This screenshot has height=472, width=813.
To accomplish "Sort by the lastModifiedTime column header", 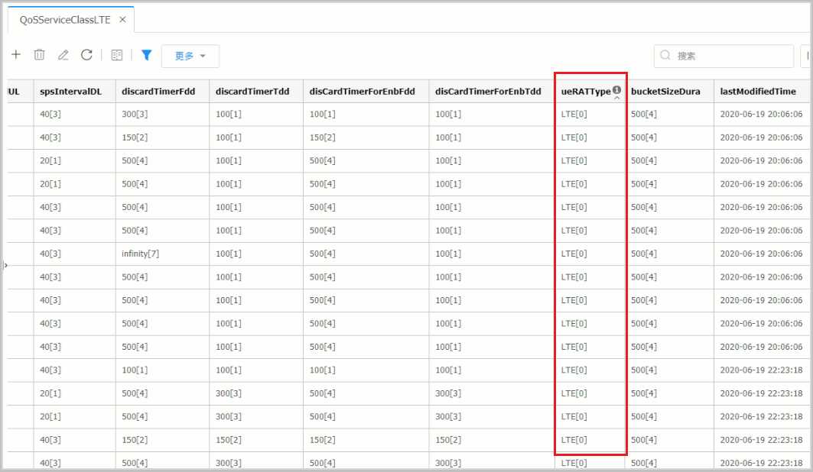I will (758, 92).
